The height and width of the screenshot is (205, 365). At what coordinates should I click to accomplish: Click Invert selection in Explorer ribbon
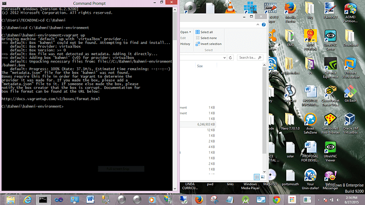(x=208, y=44)
